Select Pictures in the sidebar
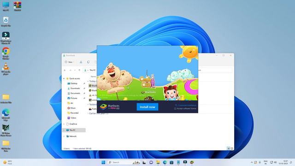The width and height of the screenshot is (295, 166). (74, 98)
